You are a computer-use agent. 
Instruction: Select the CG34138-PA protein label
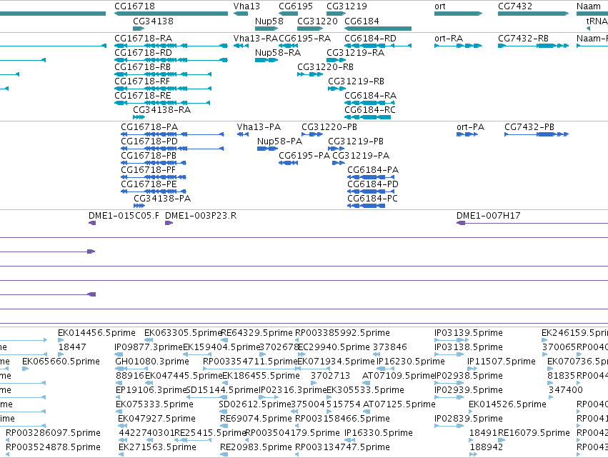(x=162, y=199)
